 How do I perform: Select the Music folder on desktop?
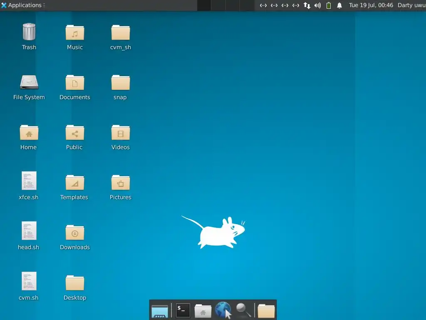[x=75, y=32]
